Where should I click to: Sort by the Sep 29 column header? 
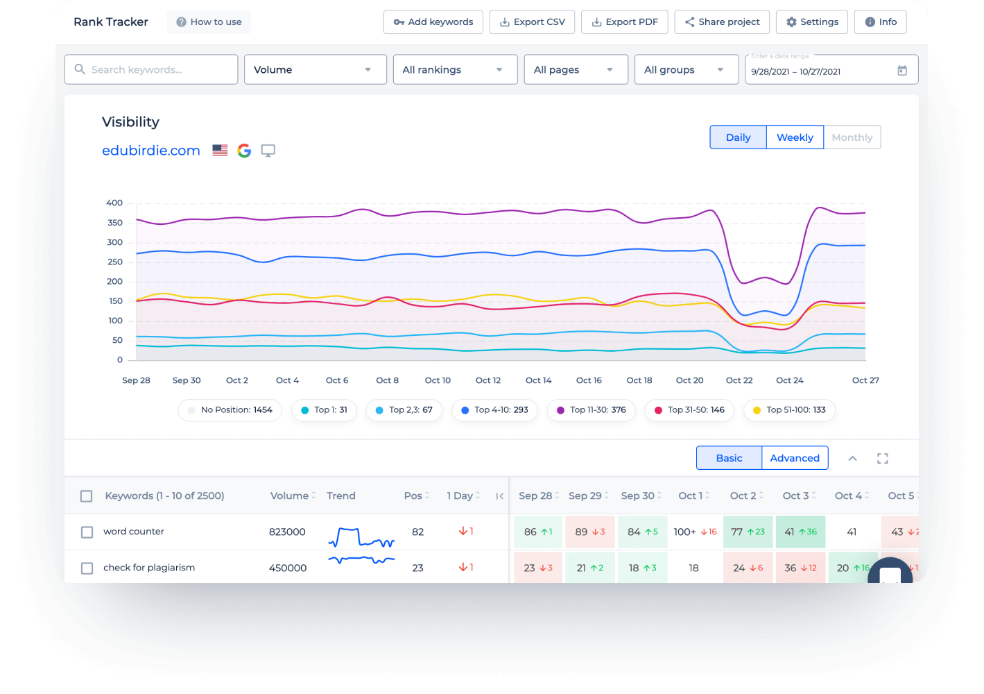coord(589,496)
